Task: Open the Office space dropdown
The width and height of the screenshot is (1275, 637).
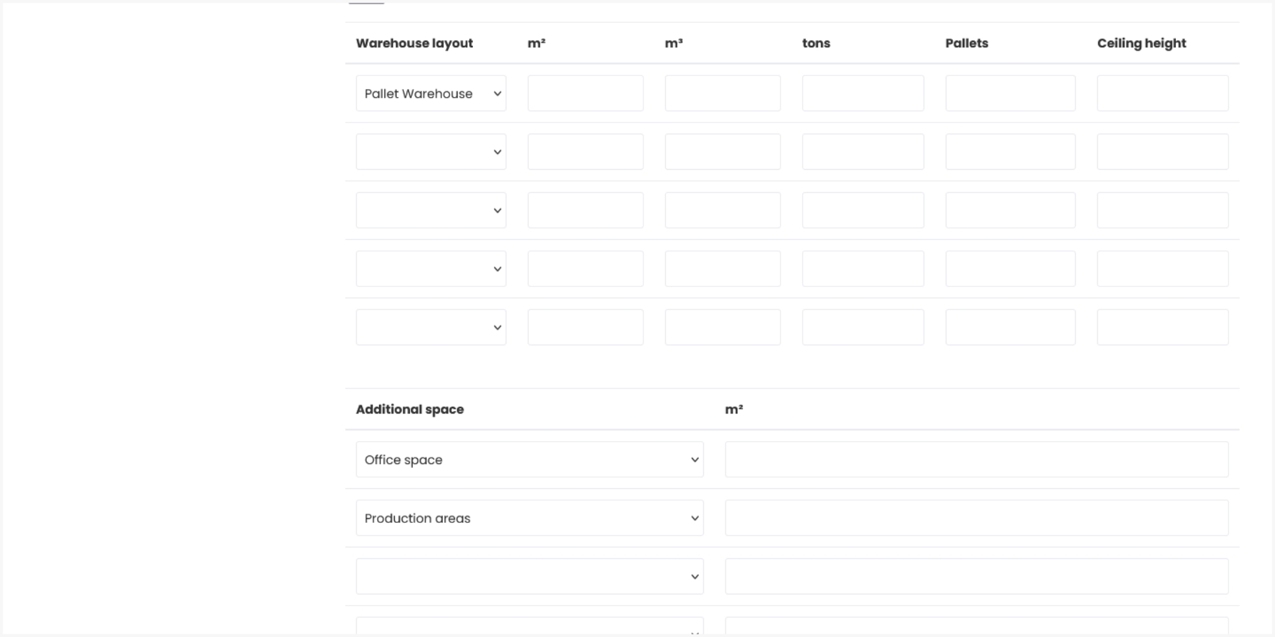Action: coord(529,459)
